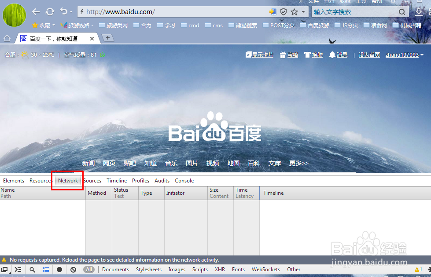
Task: Open the 旅游类网 bookmark folder
Action: 113,25
